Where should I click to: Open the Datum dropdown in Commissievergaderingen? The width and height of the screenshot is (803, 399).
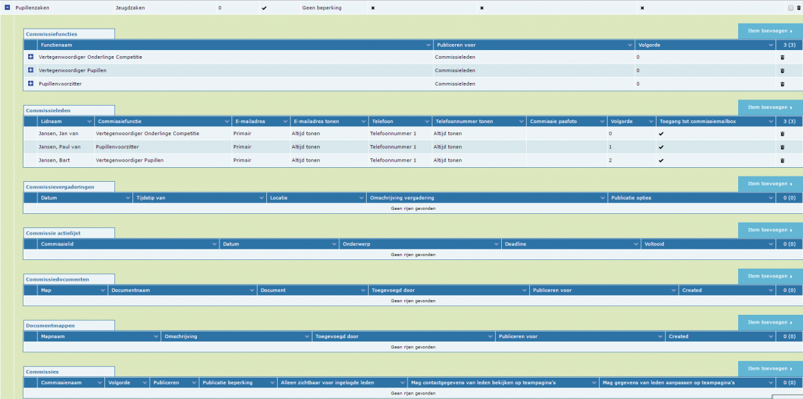127,198
